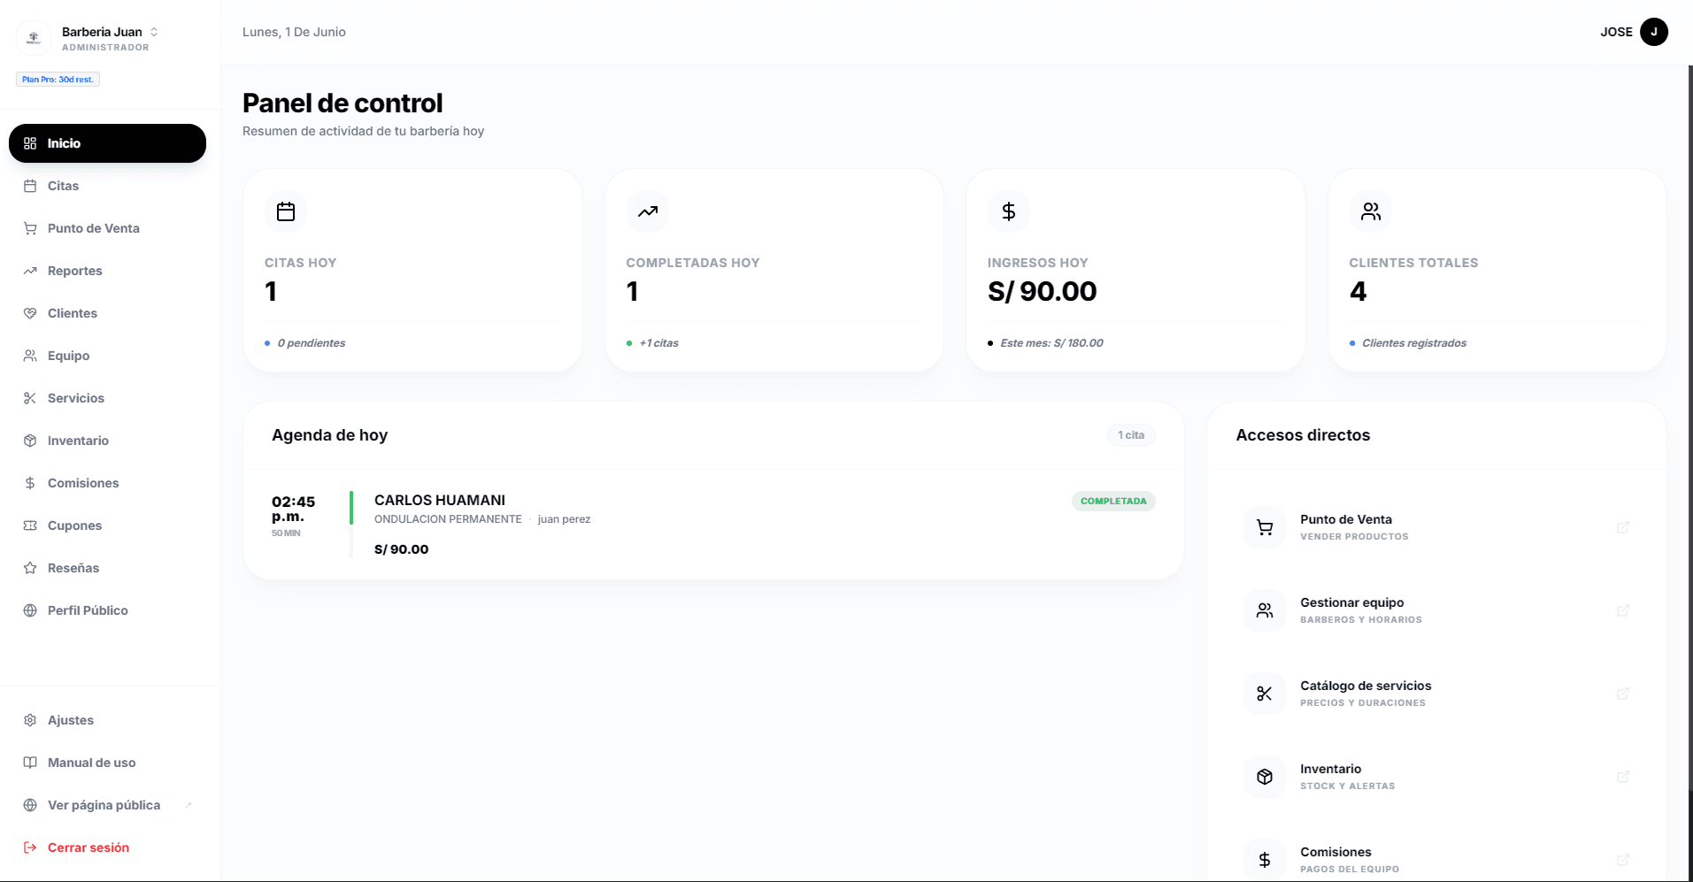
Task: Expand the Barberia Juan account switcher
Action: pos(154,32)
